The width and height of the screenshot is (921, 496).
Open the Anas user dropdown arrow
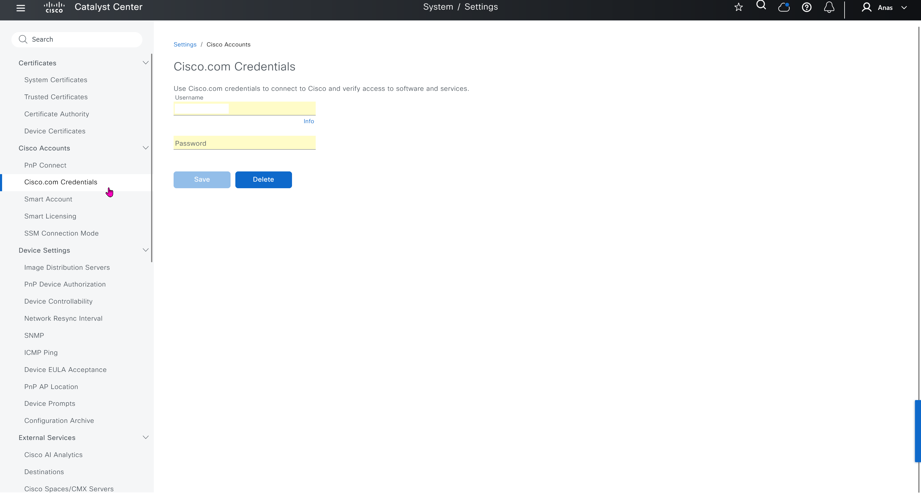click(x=904, y=8)
